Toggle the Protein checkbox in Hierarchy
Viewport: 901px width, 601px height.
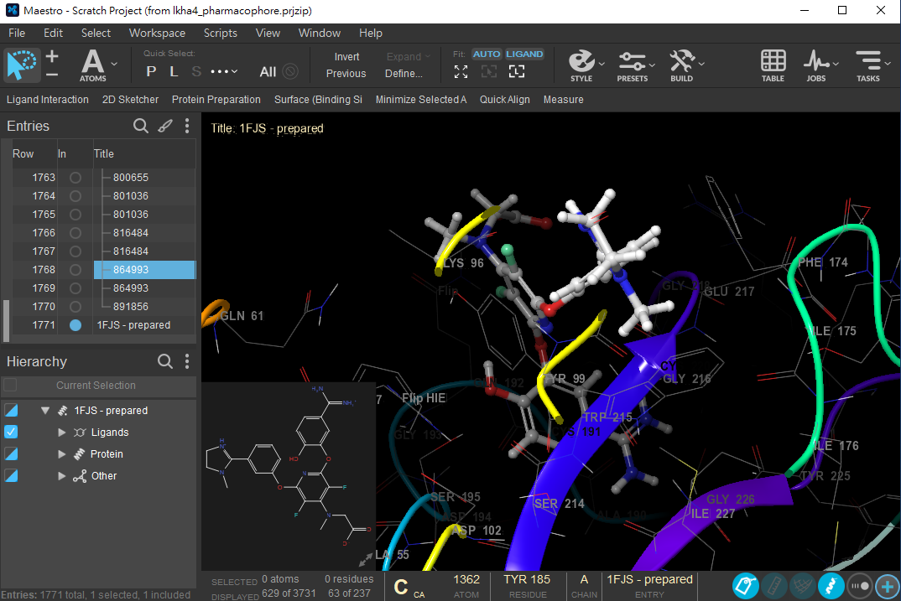(x=11, y=453)
